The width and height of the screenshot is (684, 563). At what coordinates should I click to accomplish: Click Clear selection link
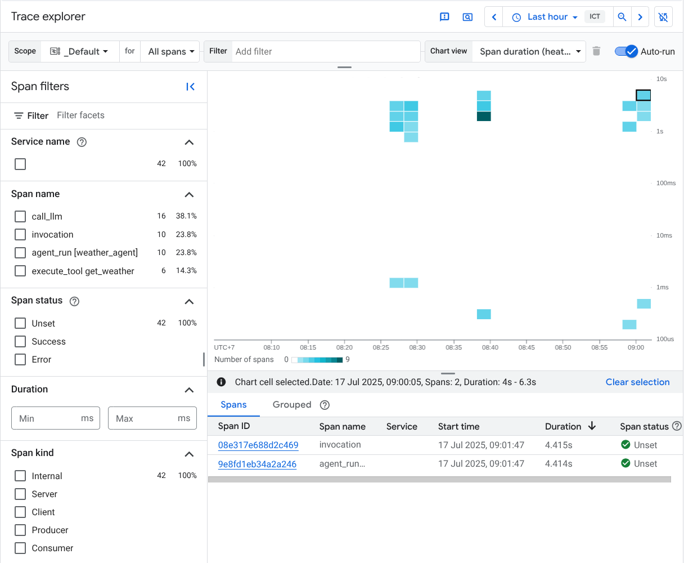(x=637, y=382)
